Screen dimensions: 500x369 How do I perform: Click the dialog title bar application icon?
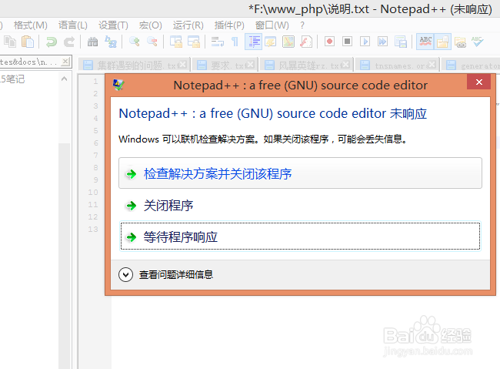click(x=118, y=85)
